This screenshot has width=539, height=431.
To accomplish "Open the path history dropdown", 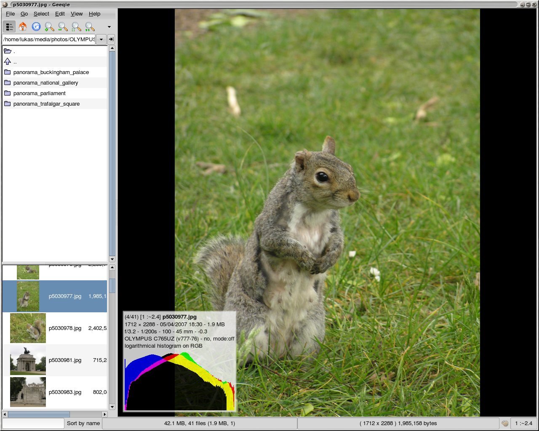I will click(101, 40).
